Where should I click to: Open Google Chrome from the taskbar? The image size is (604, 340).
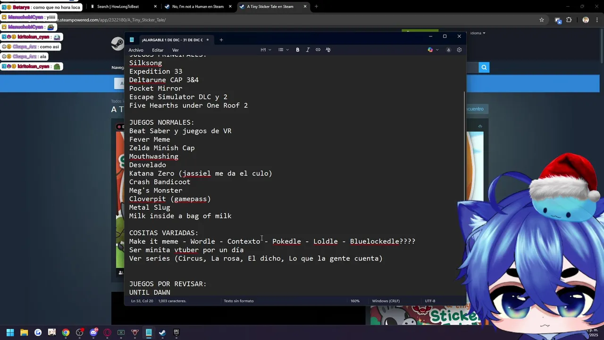click(66, 332)
